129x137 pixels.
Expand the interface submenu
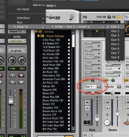(27, 18)
